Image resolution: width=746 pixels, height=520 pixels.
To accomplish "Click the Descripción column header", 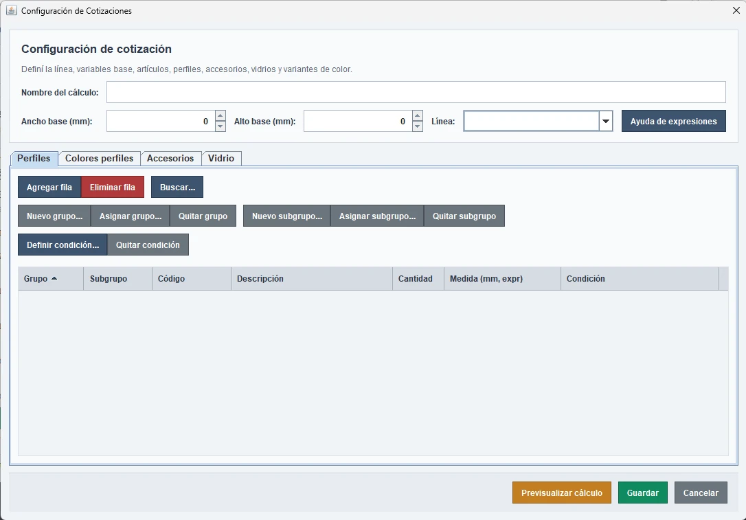I will tap(312, 279).
